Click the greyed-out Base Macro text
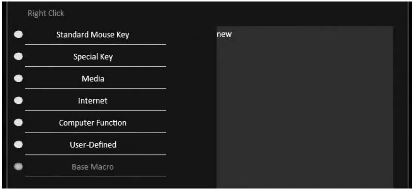Image resolution: width=417 pixels, height=190 pixels. pos(93,167)
